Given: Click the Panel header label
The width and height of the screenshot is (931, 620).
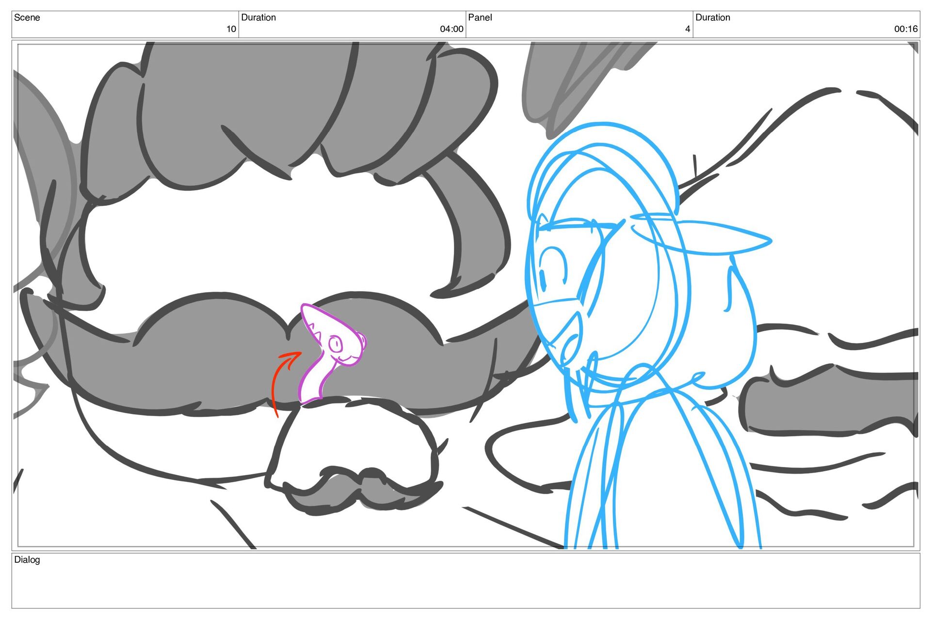Looking at the screenshot, I should [x=480, y=17].
